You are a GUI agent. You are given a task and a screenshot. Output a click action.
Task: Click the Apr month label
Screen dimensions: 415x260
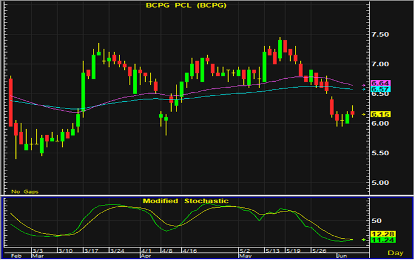(x=146, y=256)
